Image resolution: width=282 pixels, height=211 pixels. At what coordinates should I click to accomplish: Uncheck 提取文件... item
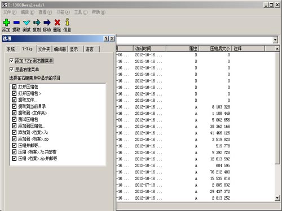pyautogui.click(x=14, y=100)
